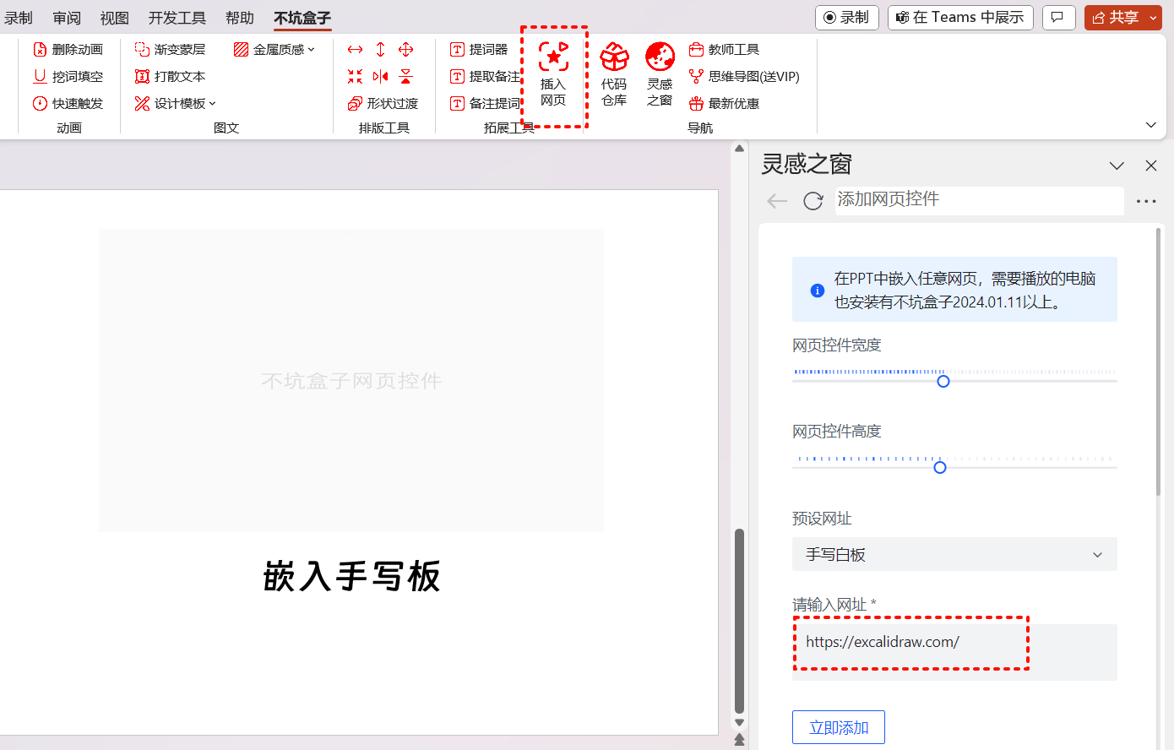Viewport: 1174px width, 750px height.
Task: Click the 嵌入手写板 slide title text
Action: click(351, 577)
